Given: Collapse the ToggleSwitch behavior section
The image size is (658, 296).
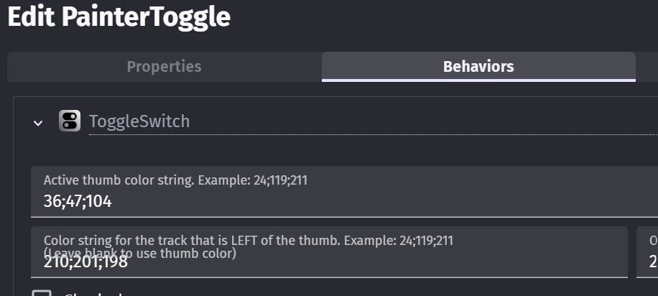Looking at the screenshot, I should pyautogui.click(x=38, y=123).
